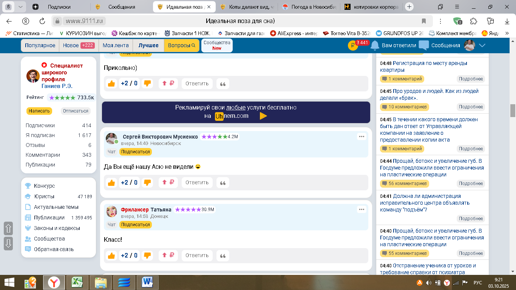The image size is (516, 290).
Task: Click quote icon under 'Прикольно)' comment
Action: (x=223, y=84)
